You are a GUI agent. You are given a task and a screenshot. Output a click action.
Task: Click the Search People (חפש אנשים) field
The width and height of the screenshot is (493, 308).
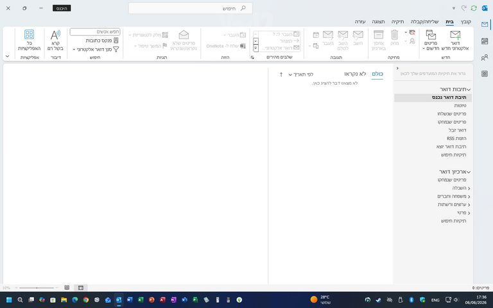[95, 31]
